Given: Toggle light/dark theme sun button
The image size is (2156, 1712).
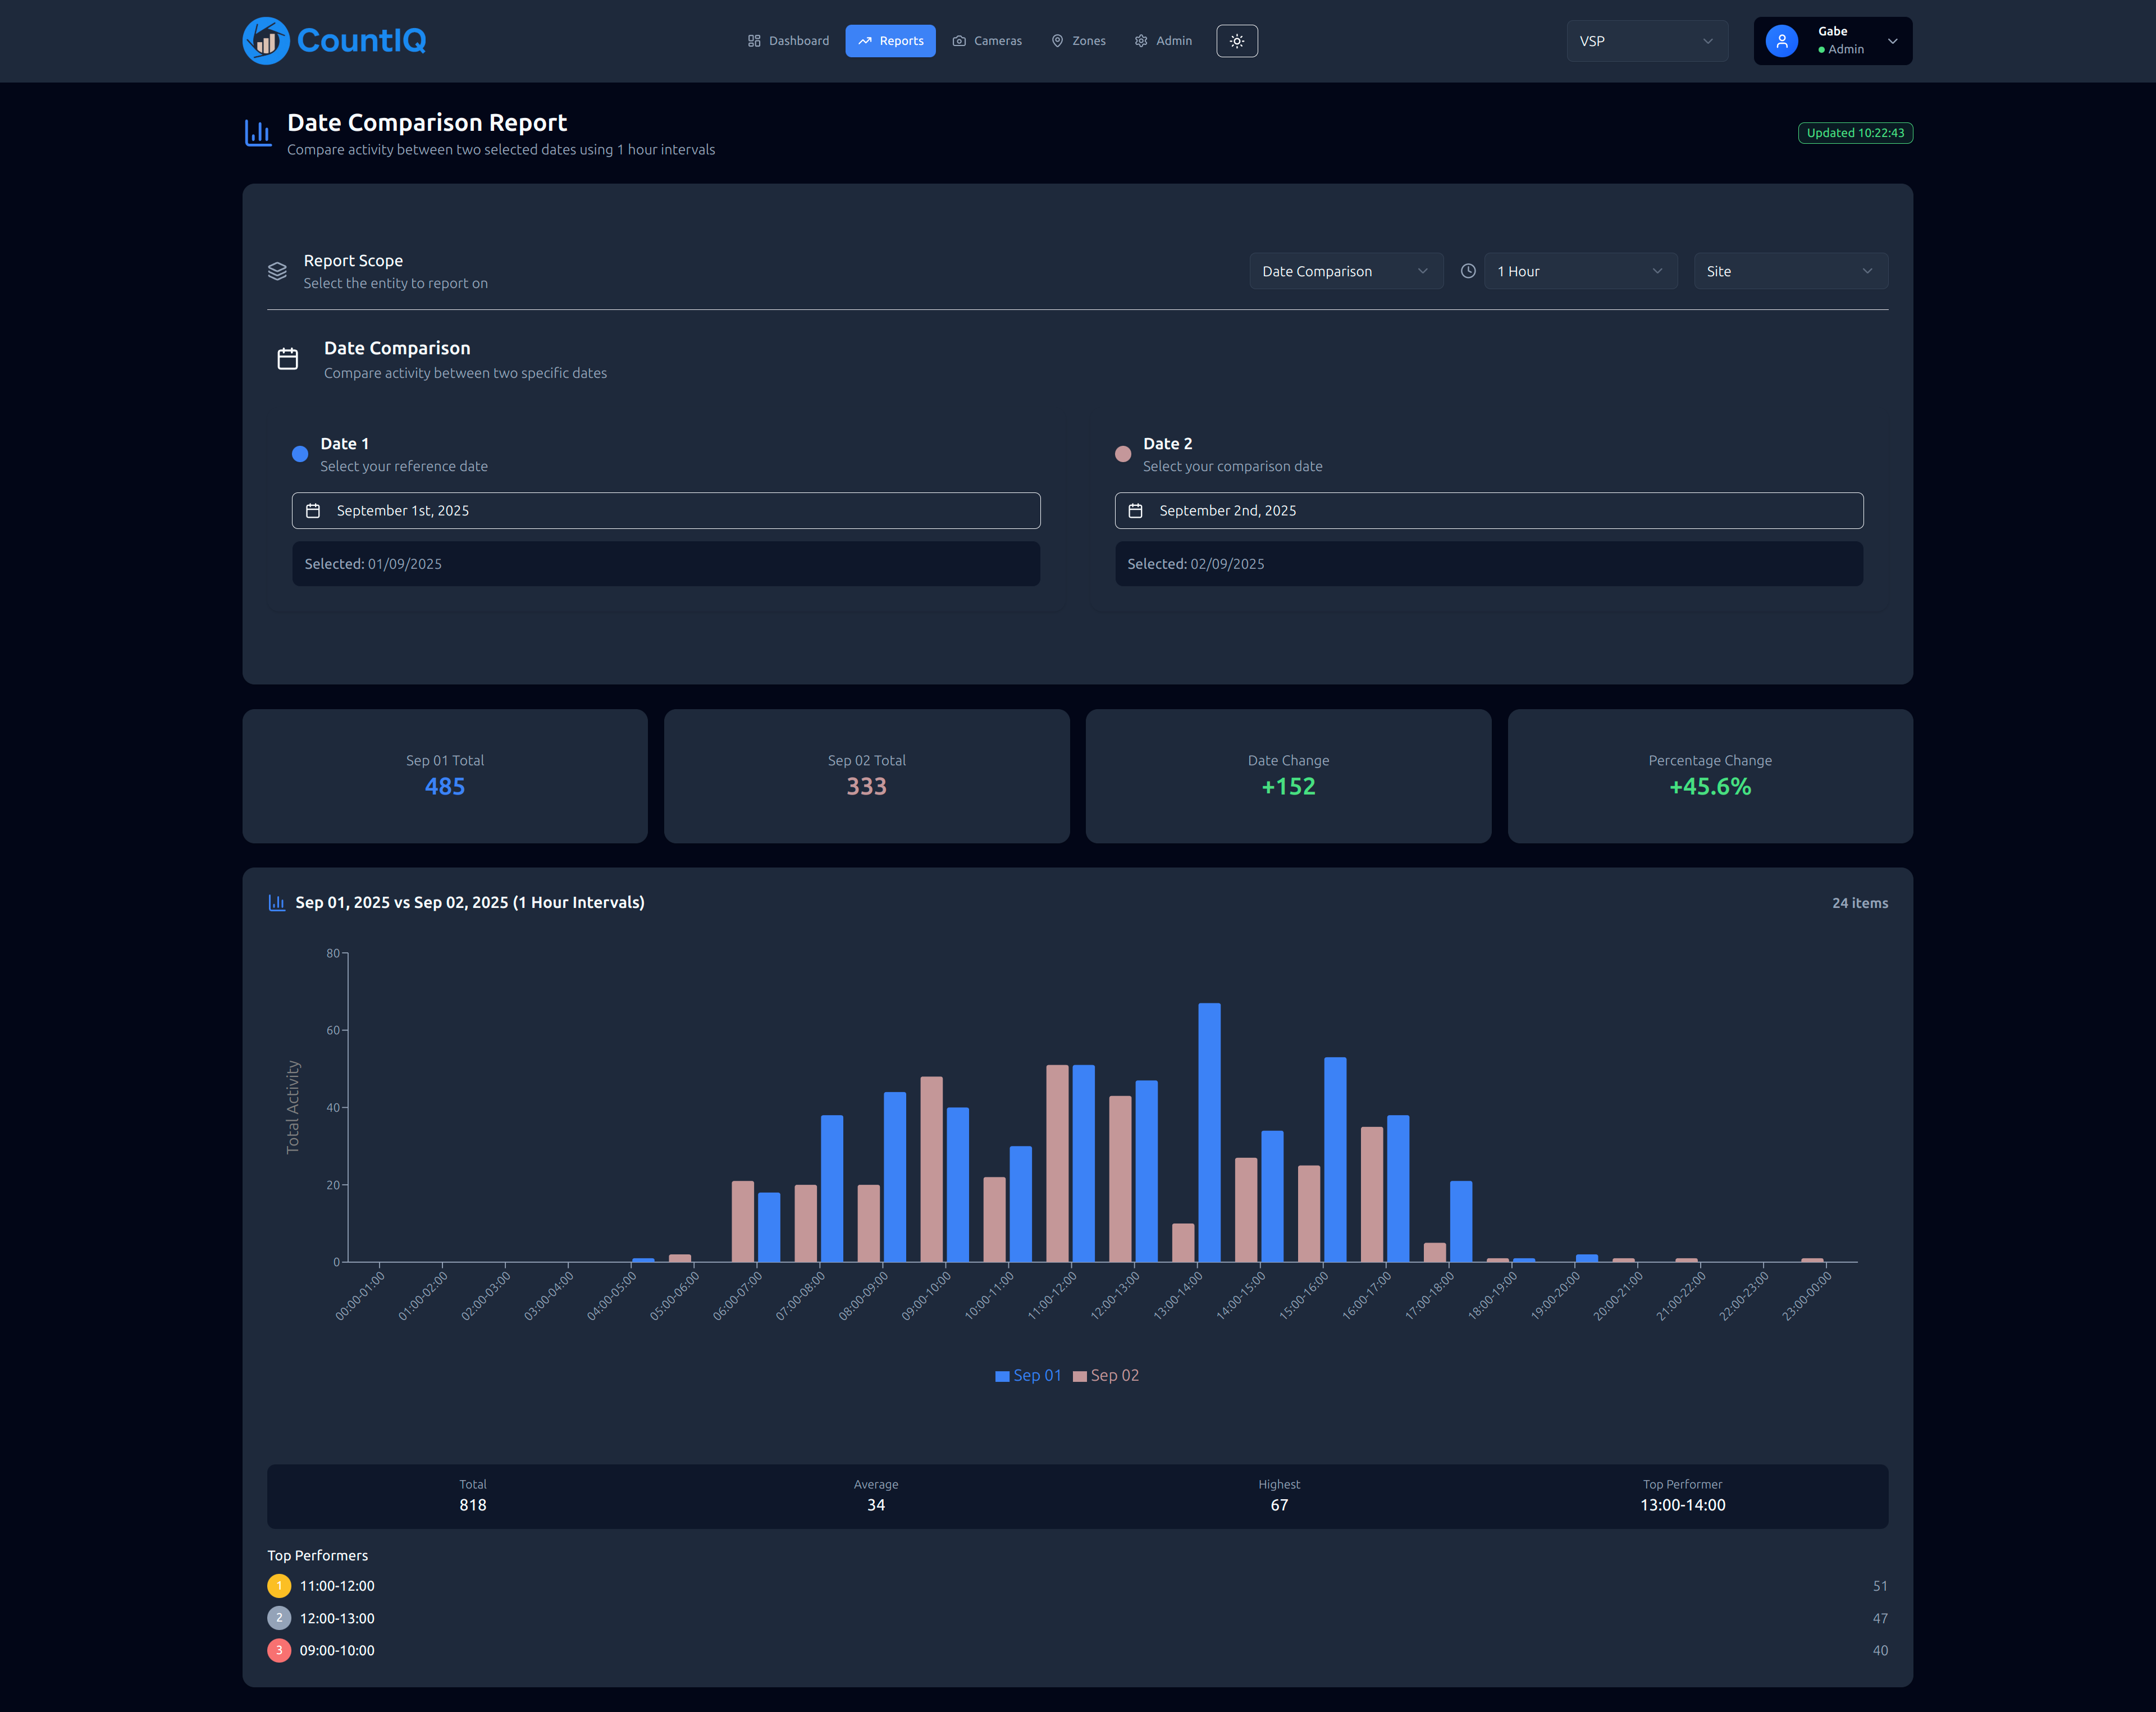Looking at the screenshot, I should pyautogui.click(x=1236, y=41).
